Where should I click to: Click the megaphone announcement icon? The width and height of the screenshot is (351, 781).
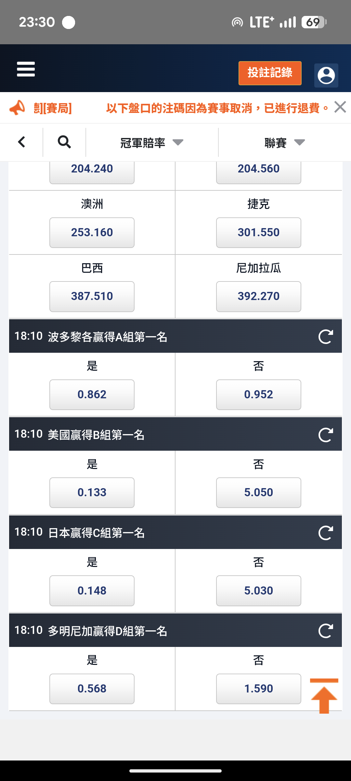pyautogui.click(x=17, y=108)
